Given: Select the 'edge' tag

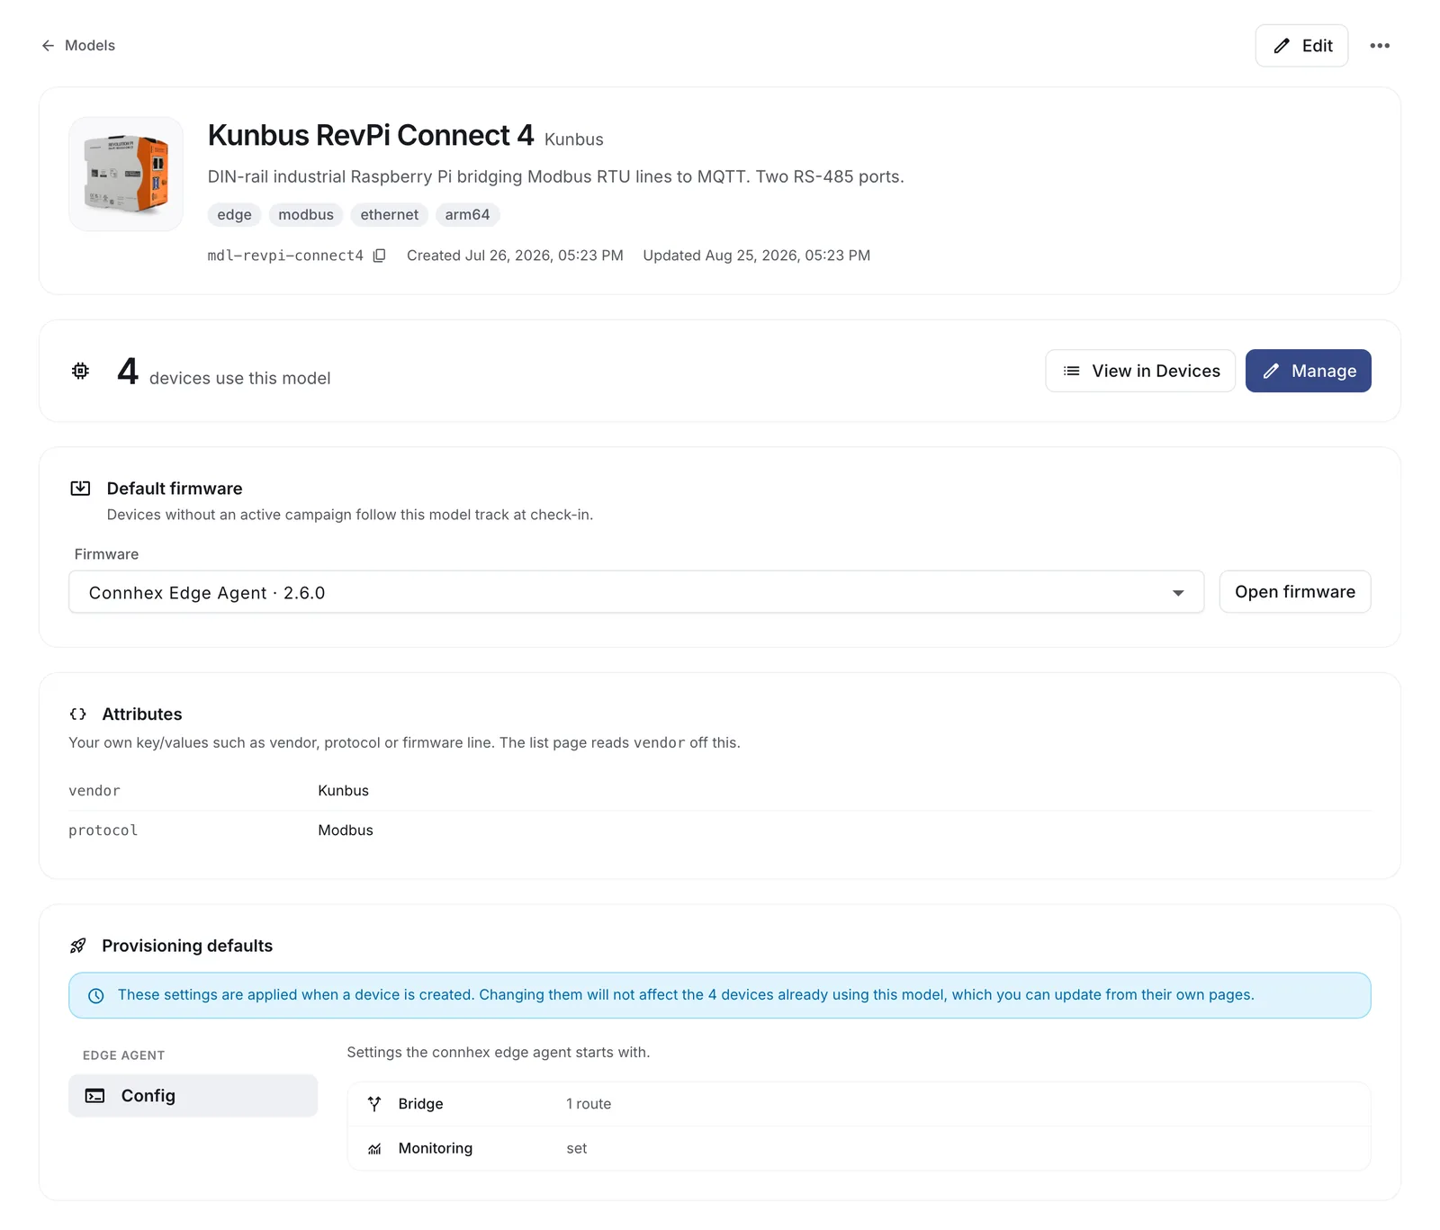Looking at the screenshot, I should coord(234,215).
